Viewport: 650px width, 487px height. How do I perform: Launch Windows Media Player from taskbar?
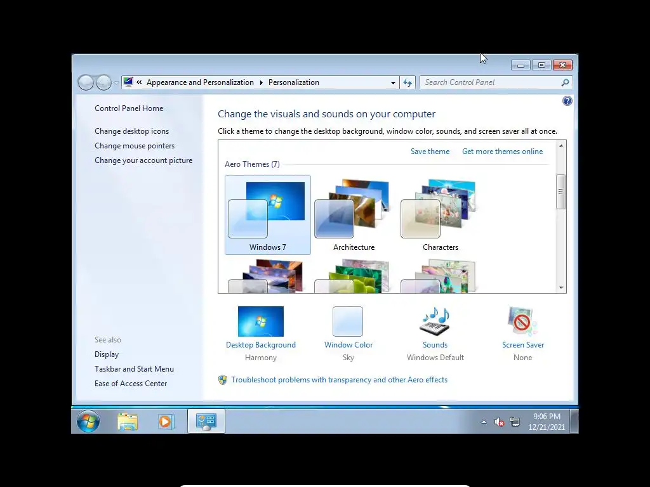pyautogui.click(x=166, y=422)
